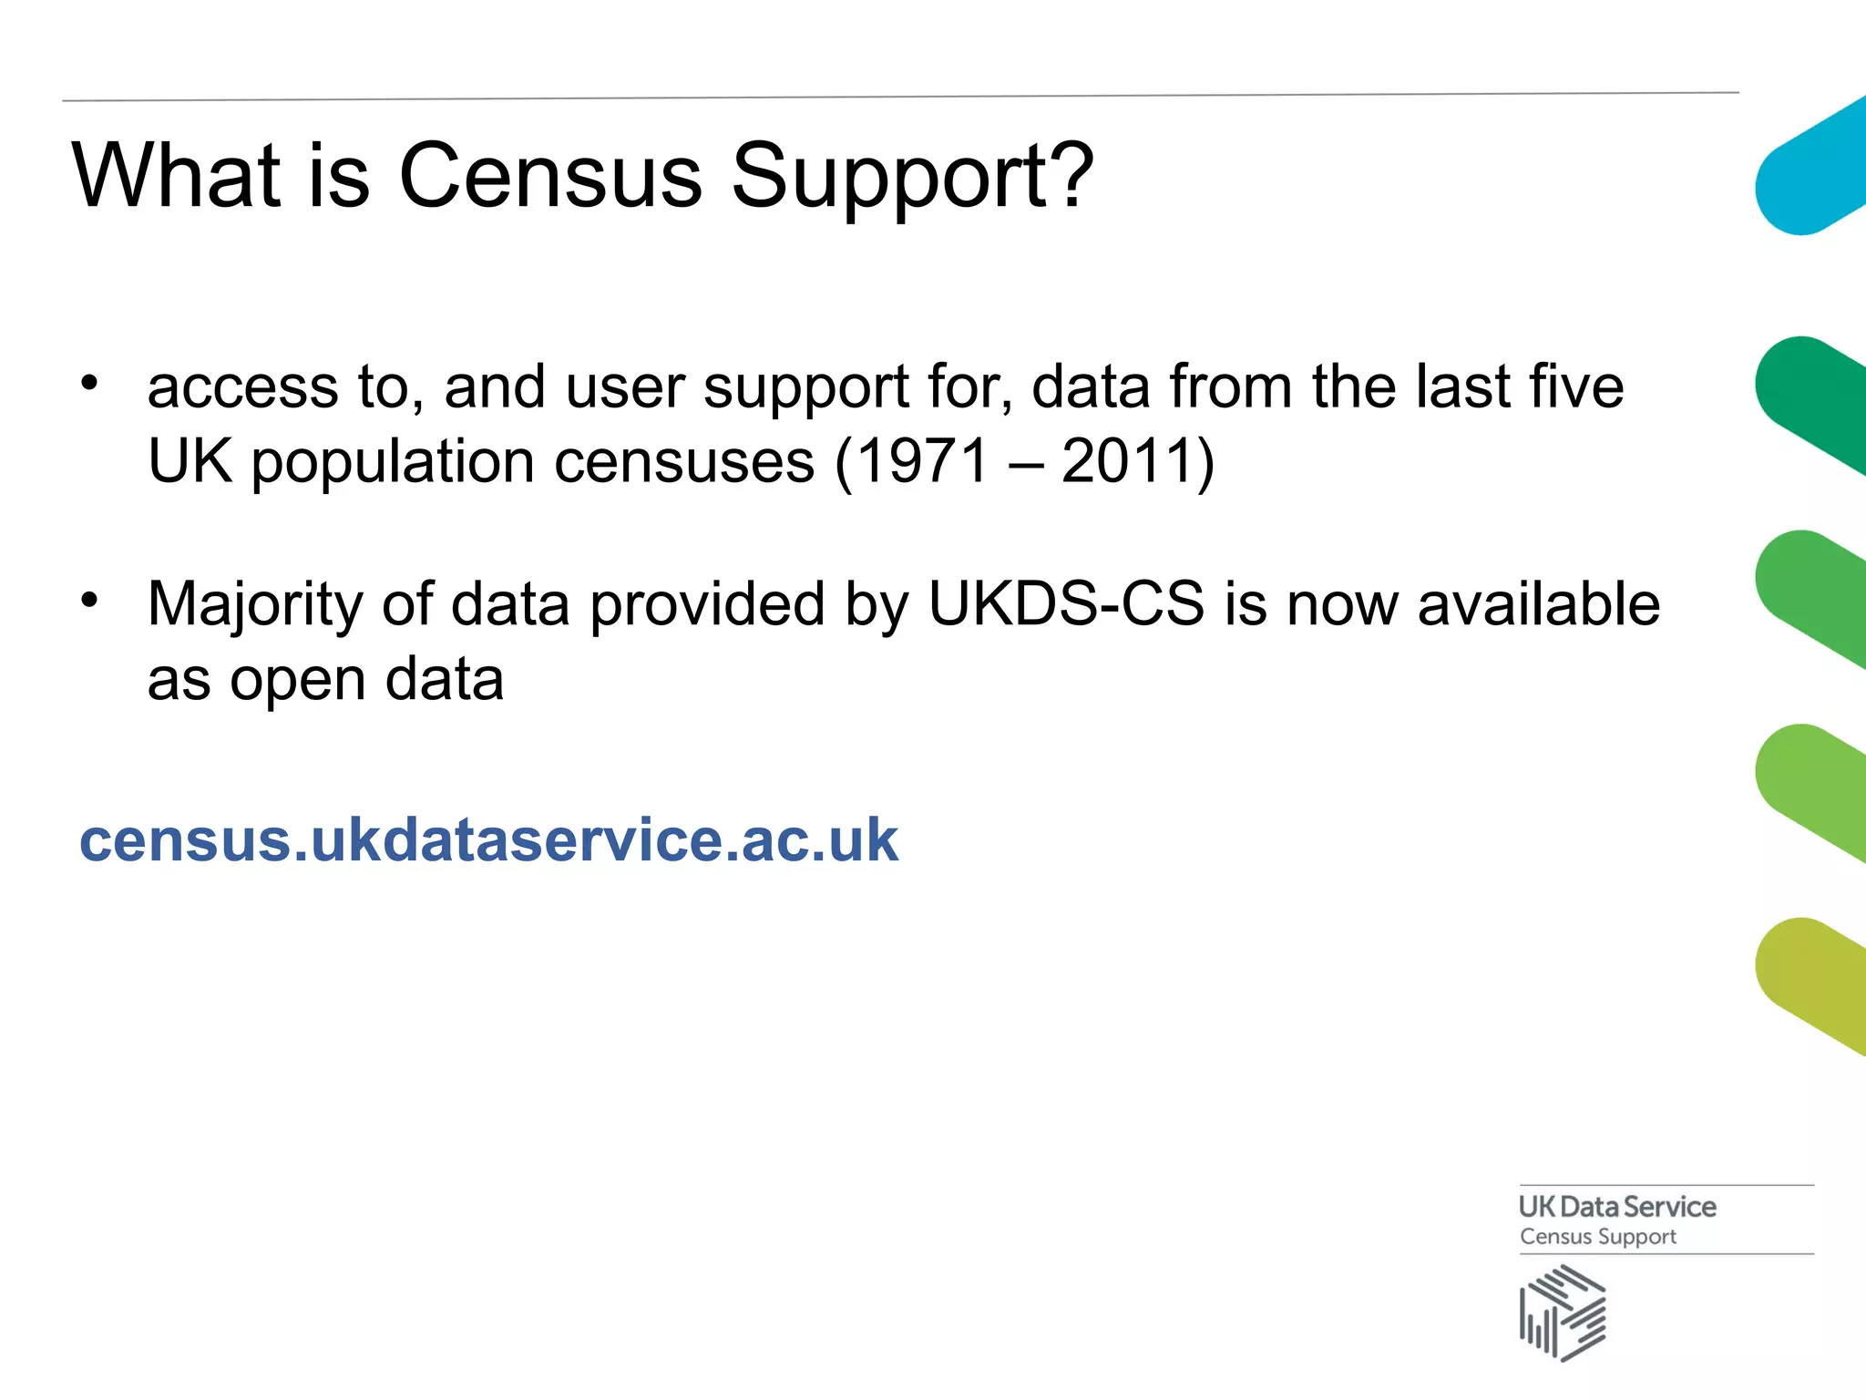Click the line under the Census Support logo
1866x1400 pixels.
[1666, 1254]
